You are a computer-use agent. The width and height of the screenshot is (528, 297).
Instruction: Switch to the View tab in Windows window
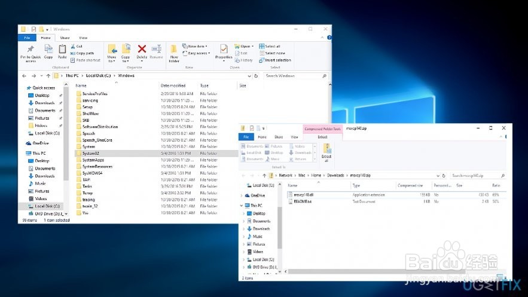[83, 38]
